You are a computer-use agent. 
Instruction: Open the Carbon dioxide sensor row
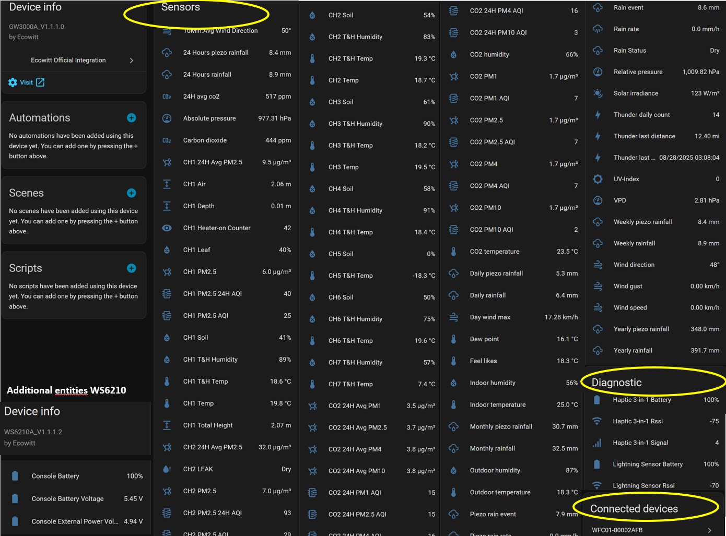pos(226,140)
